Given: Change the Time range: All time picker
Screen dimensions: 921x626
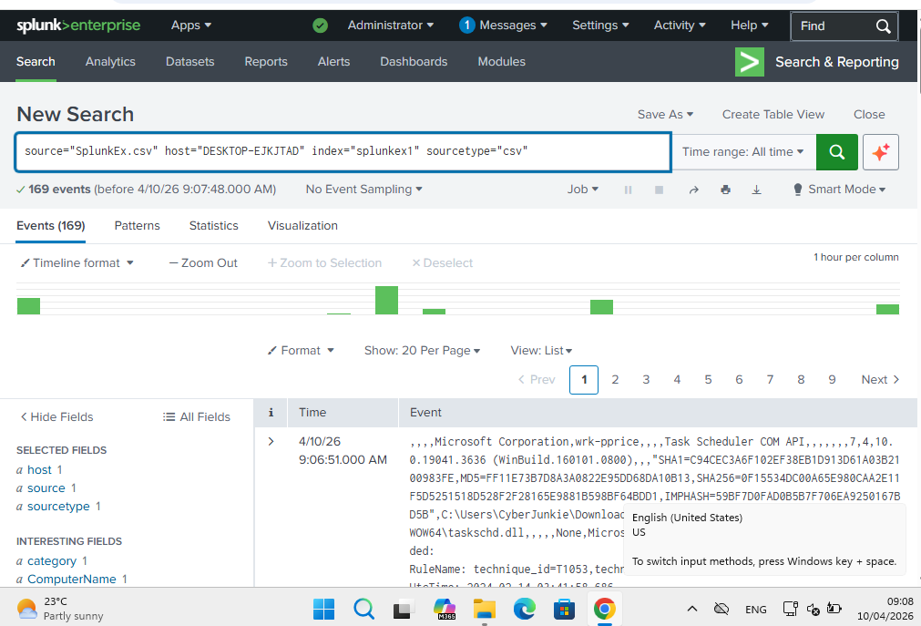Looking at the screenshot, I should (743, 152).
